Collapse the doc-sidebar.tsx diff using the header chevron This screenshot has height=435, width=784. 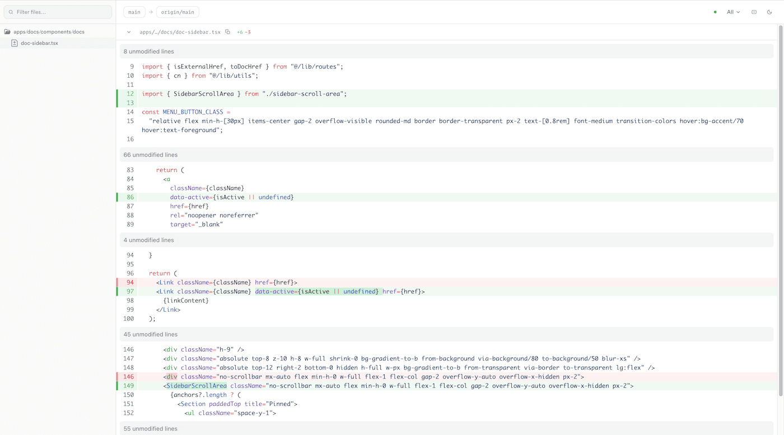coord(128,32)
